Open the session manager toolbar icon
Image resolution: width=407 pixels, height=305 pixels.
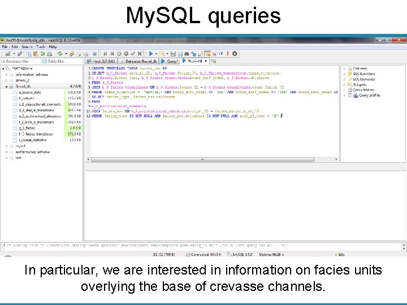click(x=8, y=54)
